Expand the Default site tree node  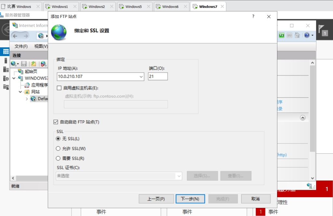tap(27, 99)
